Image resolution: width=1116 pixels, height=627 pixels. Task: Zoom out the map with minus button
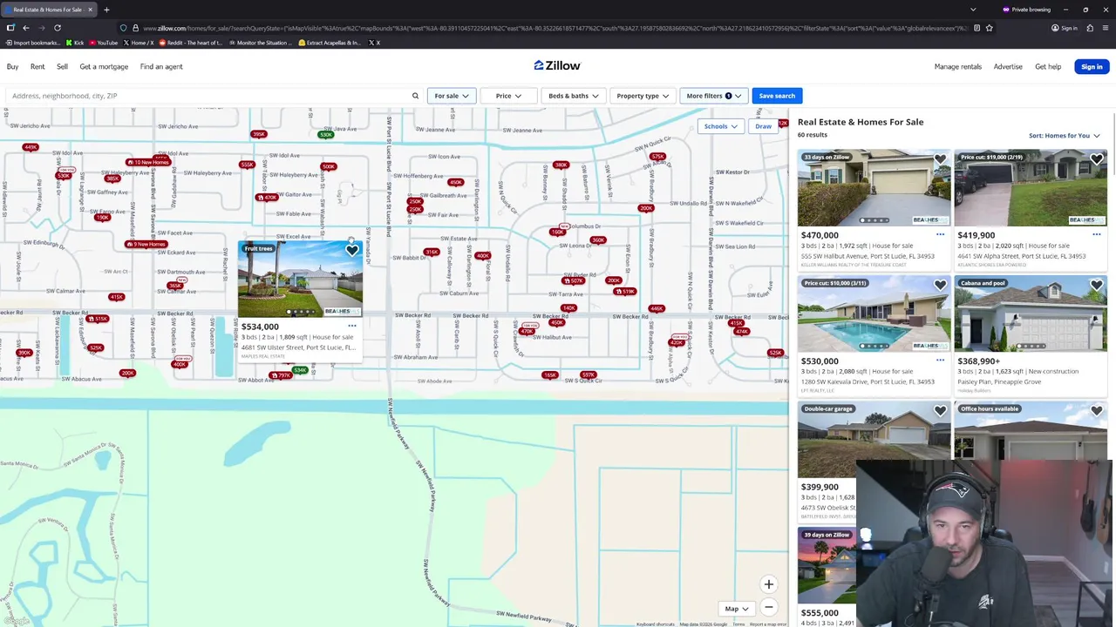(768, 607)
